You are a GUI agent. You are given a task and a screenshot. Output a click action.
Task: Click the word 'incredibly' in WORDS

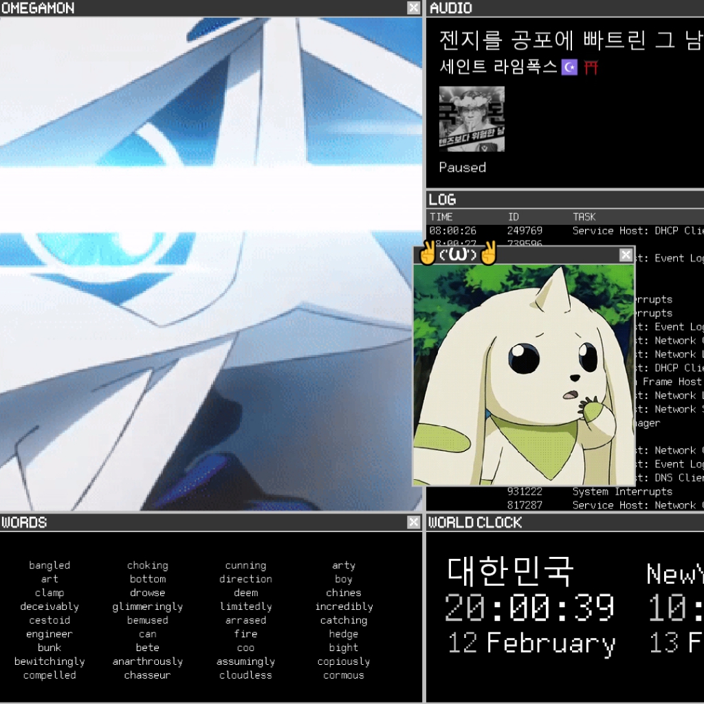344,606
